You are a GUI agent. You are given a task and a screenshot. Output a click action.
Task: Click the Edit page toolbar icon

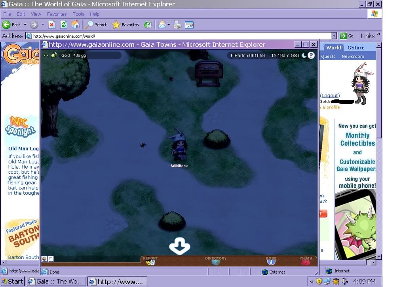[189, 25]
